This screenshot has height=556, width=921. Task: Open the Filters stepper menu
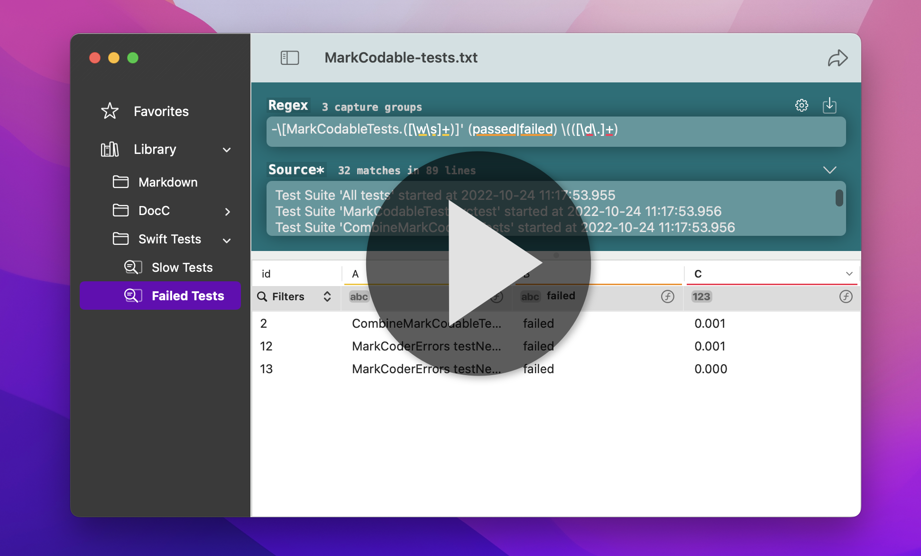click(327, 296)
